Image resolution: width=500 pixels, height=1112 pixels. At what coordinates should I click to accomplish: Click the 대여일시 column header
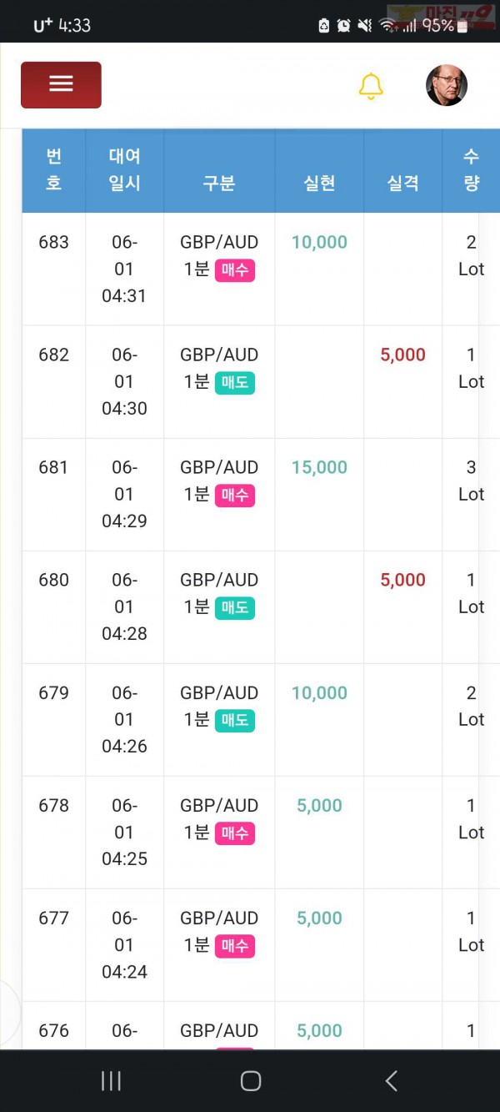click(x=124, y=169)
